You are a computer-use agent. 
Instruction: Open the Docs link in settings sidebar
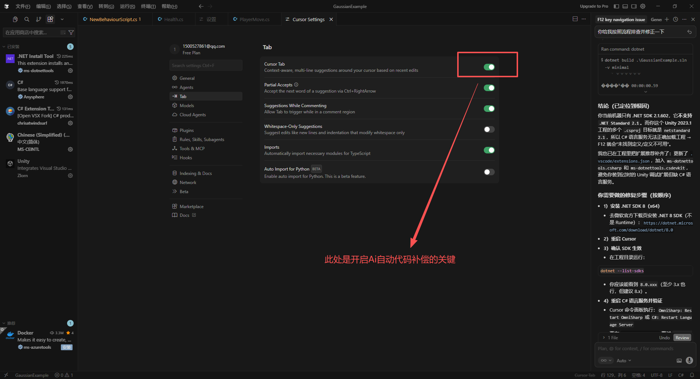coord(184,215)
